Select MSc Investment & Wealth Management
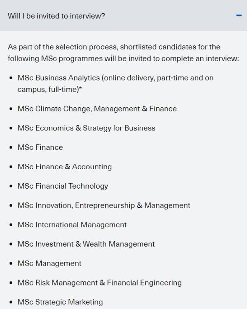 tap(86, 244)
